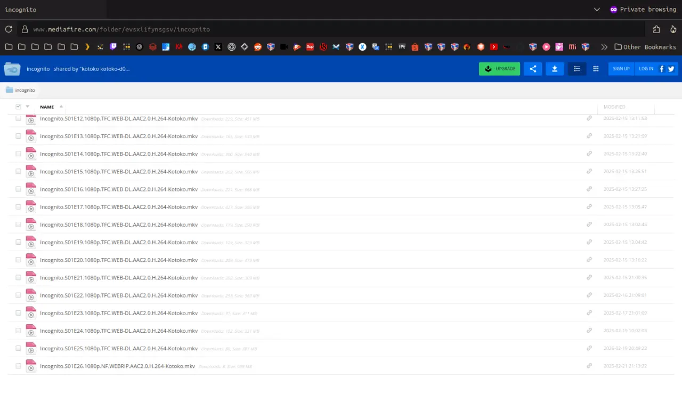Image resolution: width=682 pixels, height=402 pixels.
Task: Log in with the Facebook icon
Action: tap(662, 69)
